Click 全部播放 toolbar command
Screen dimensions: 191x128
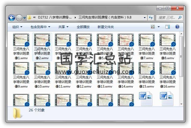83,27
